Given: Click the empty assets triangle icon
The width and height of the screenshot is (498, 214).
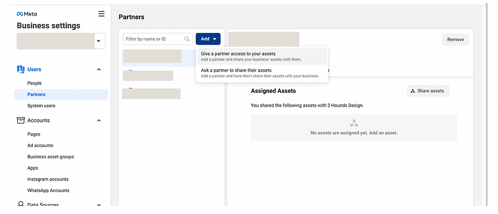Looking at the screenshot, I should pyautogui.click(x=354, y=123).
